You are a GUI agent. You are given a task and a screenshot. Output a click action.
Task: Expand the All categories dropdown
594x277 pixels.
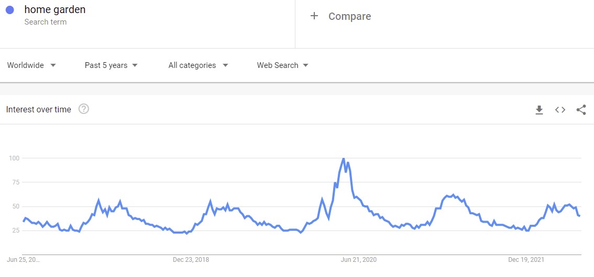198,65
